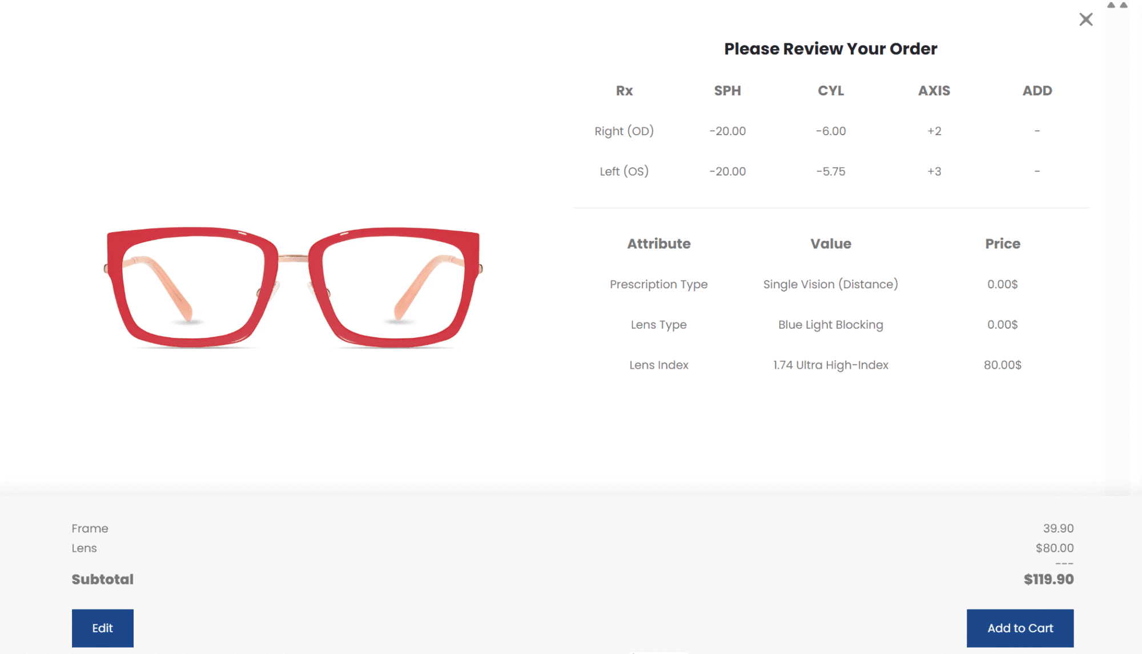Click the Please Review Your Order heading
The image size is (1142, 654).
[x=831, y=49]
